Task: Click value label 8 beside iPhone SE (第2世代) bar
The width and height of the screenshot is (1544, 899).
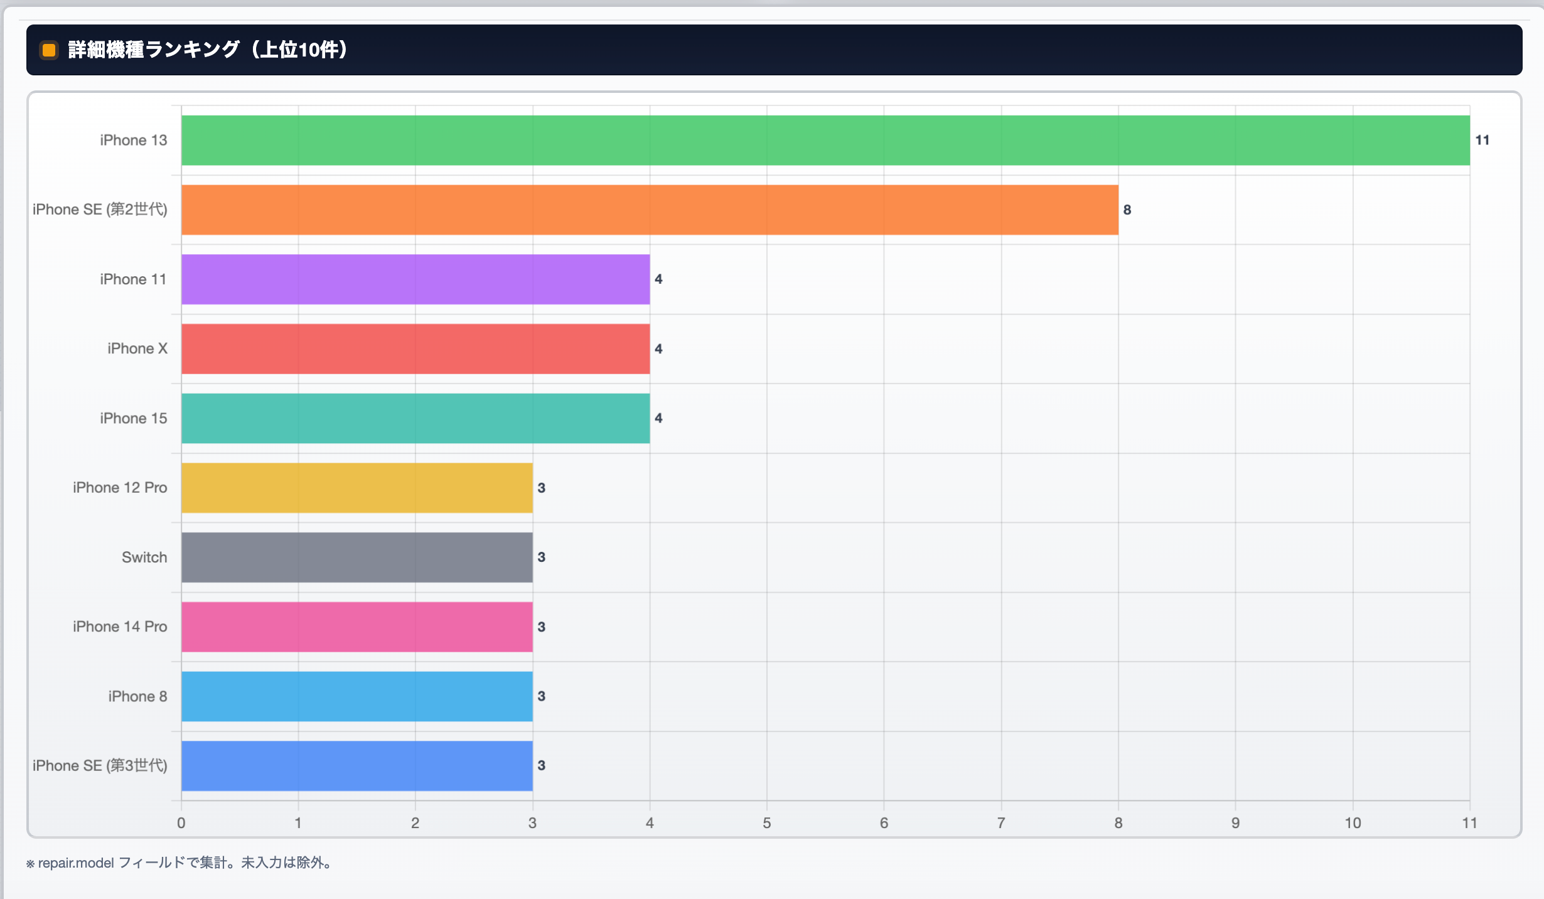Action: [x=1127, y=210]
